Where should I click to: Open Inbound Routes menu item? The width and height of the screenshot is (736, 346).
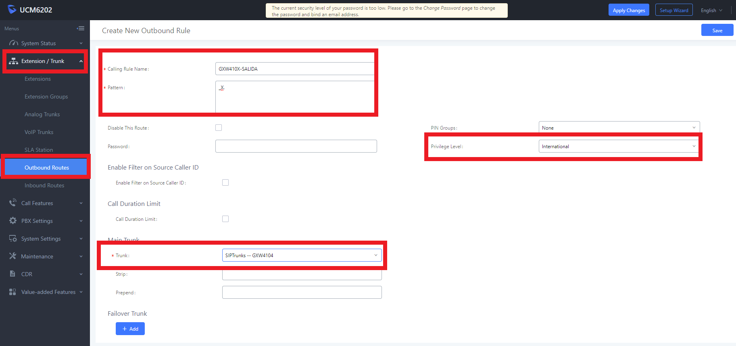click(44, 185)
